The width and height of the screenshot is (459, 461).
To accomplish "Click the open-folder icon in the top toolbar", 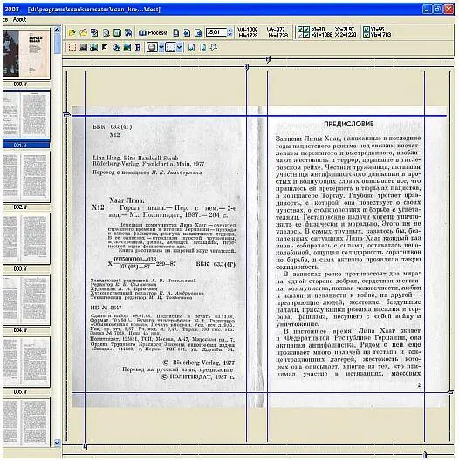I will point(72,32).
